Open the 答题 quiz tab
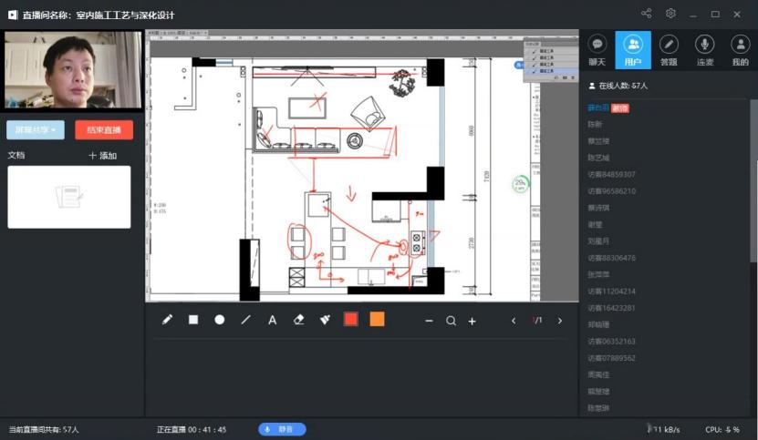The width and height of the screenshot is (758, 440). click(669, 50)
